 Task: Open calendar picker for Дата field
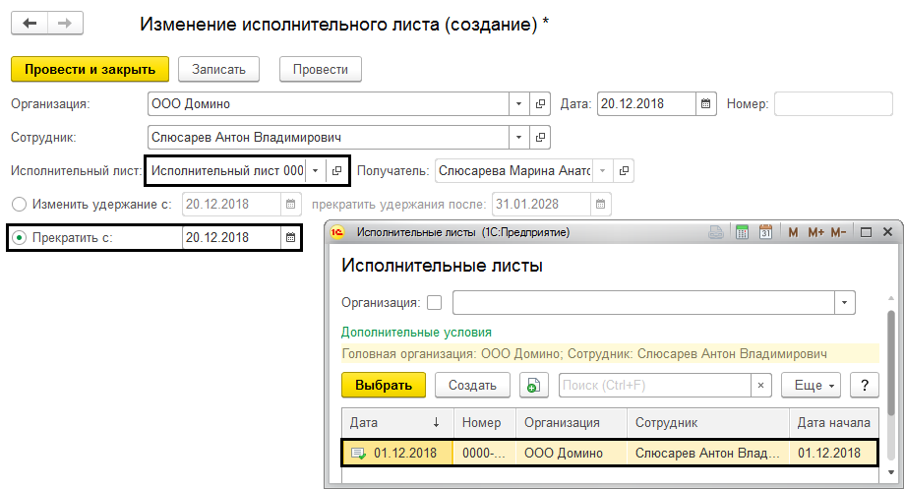[705, 103]
